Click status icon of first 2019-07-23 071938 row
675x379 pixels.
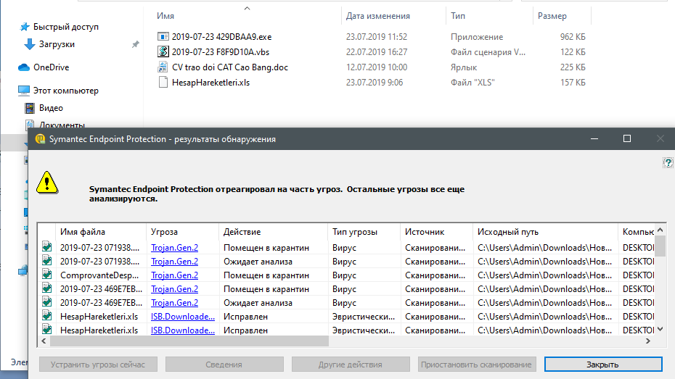(x=46, y=247)
